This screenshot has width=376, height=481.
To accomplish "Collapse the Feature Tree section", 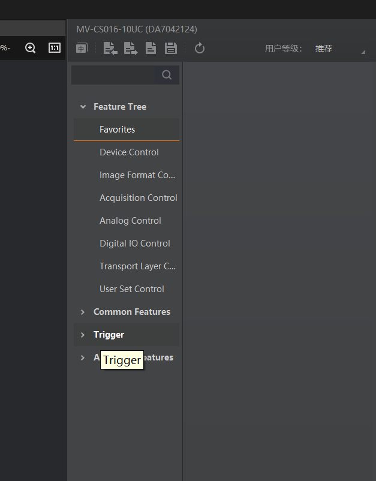I will 83,107.
